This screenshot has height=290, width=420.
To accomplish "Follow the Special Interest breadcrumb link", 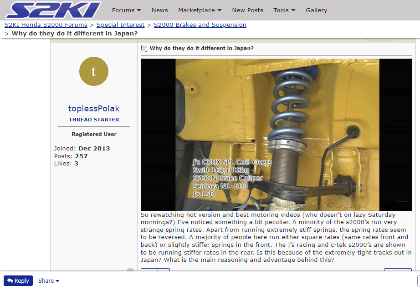I will 121,25.
